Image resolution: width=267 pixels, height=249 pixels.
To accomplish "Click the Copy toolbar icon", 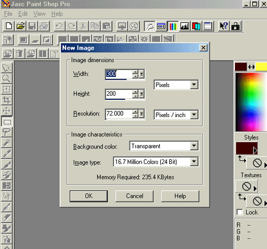I will click(95, 26).
